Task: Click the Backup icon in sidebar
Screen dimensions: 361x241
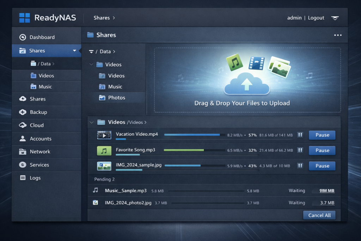Action: (23, 112)
